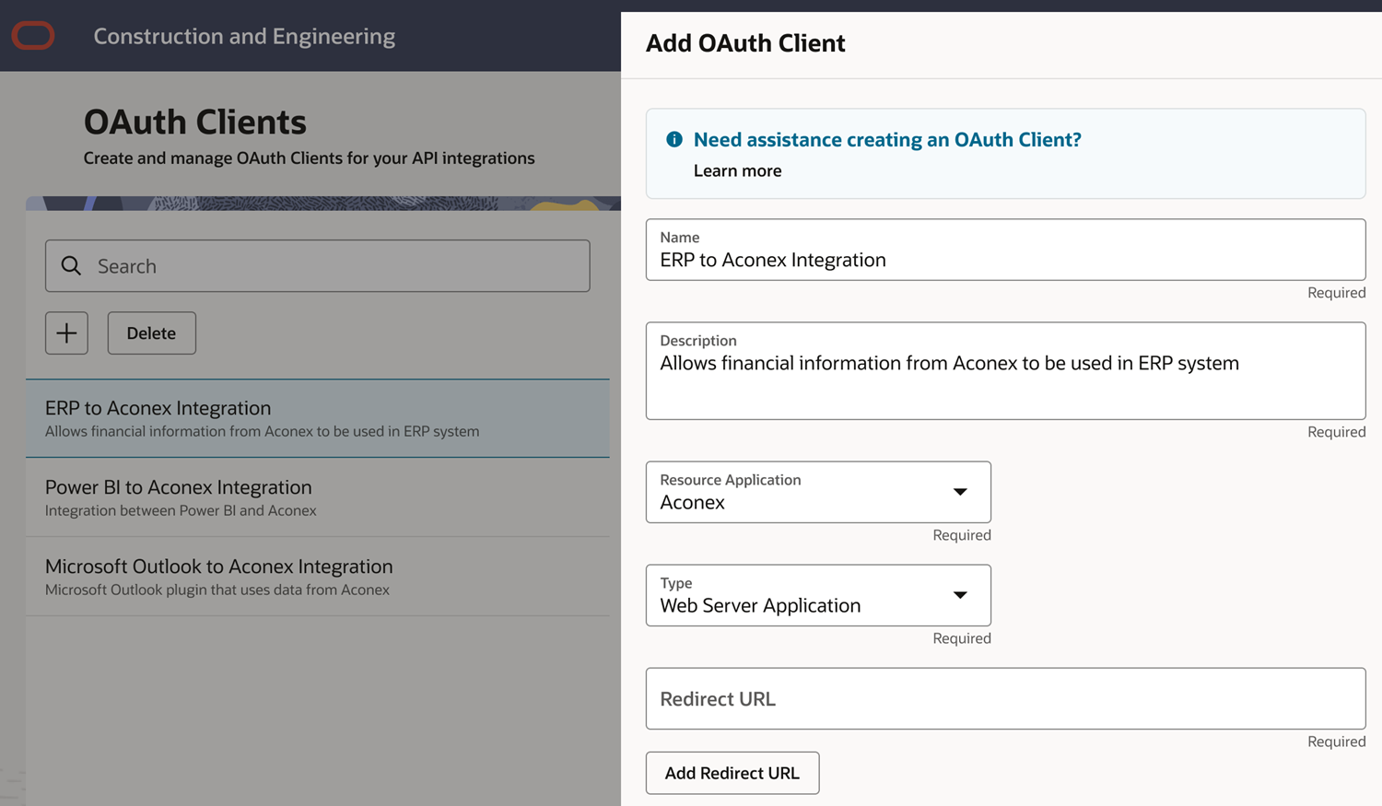Viewport: 1382px width, 806px height.
Task: Click the Construction and Engineering header title
Action: click(x=244, y=36)
